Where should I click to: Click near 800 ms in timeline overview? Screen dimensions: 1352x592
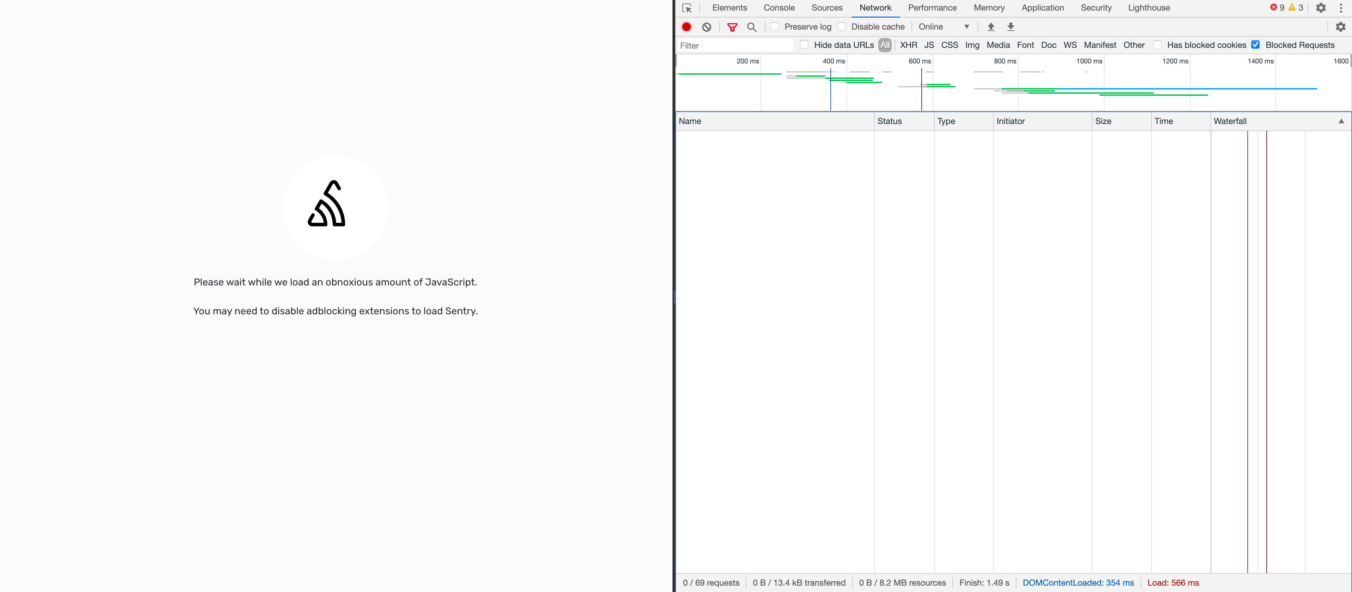[1004, 84]
